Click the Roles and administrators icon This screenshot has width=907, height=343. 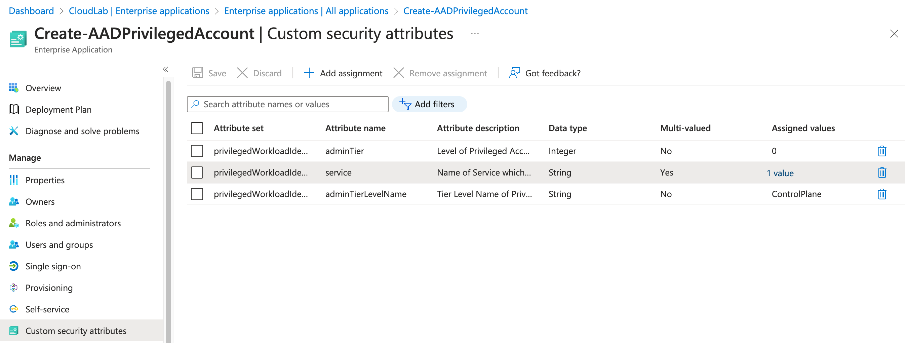point(13,223)
